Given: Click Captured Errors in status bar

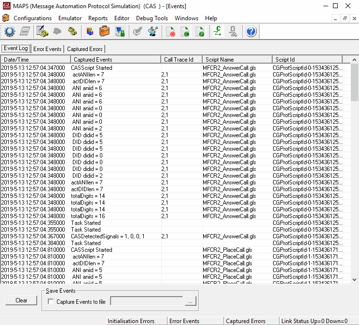Looking at the screenshot, I should (x=251, y=321).
